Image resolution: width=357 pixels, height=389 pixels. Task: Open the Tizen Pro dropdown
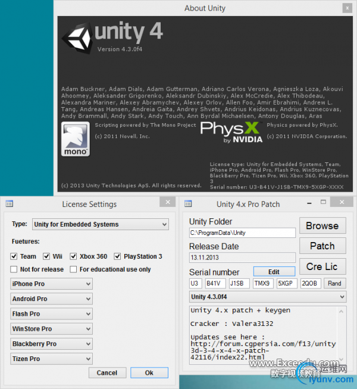pyautogui.click(x=51, y=359)
